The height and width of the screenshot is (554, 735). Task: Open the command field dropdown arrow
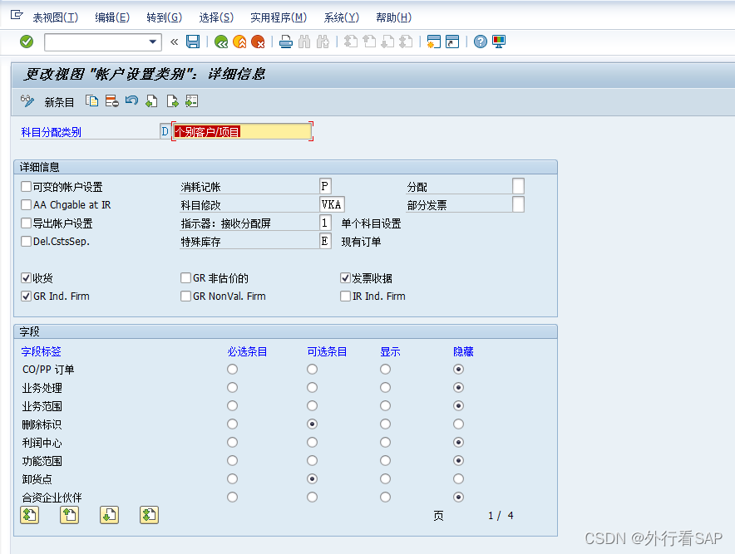153,42
